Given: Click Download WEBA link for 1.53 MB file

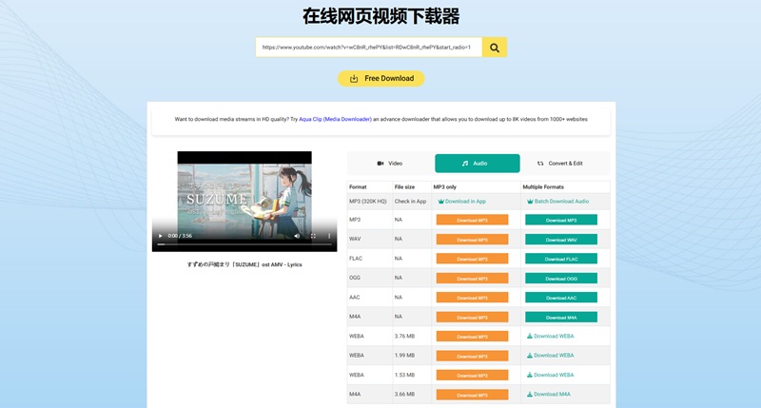Looking at the screenshot, I should (551, 375).
